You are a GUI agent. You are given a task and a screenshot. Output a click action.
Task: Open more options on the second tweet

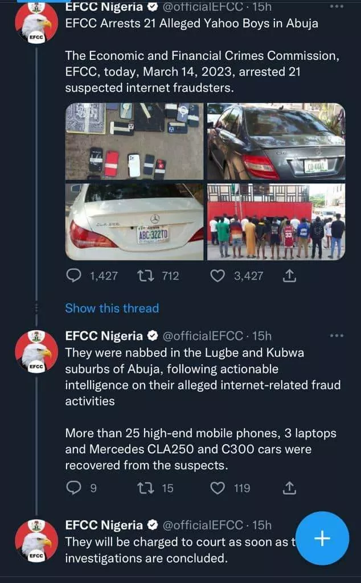pos(337,335)
